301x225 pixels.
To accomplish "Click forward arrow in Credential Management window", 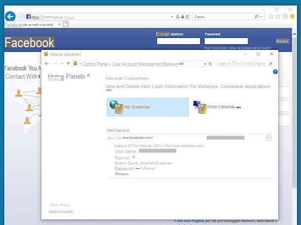I will pyautogui.click(x=55, y=64).
